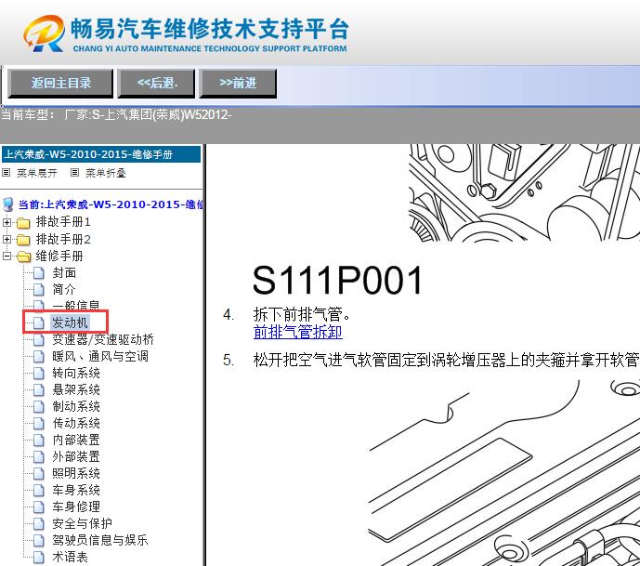Click the step 4 text 拆下前排气管
640x566 pixels.
point(301,314)
